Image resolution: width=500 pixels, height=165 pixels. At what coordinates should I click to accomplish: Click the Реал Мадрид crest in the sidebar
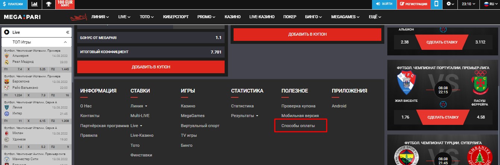pyautogui.click(x=7, y=62)
